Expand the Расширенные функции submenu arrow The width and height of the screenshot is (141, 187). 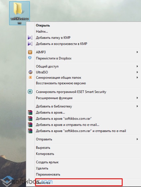(x=137, y=98)
